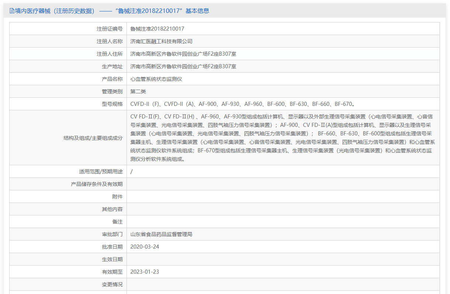Click the 产品名称 label

112,79
